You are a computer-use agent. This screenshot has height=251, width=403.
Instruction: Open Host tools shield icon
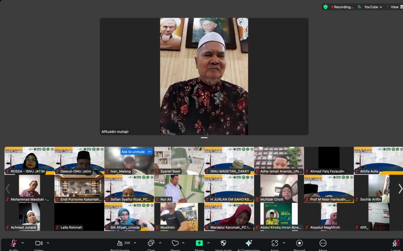[223, 243]
